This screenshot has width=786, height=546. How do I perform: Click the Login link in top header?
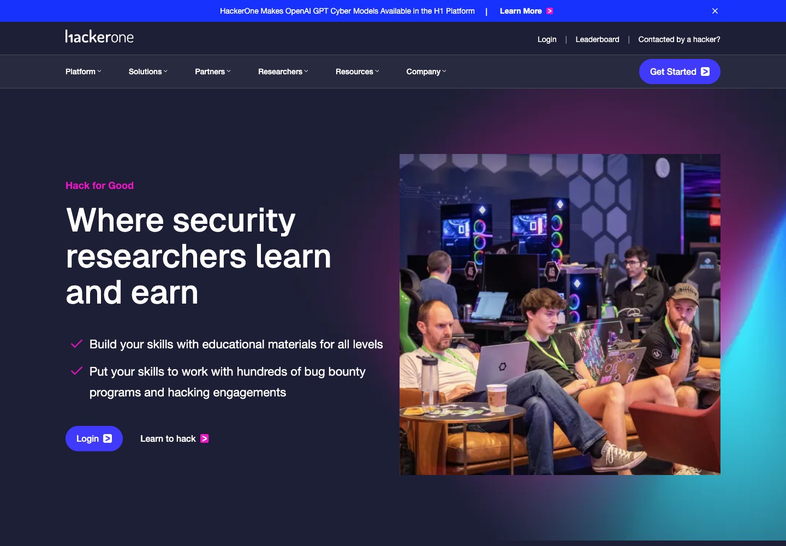(547, 39)
